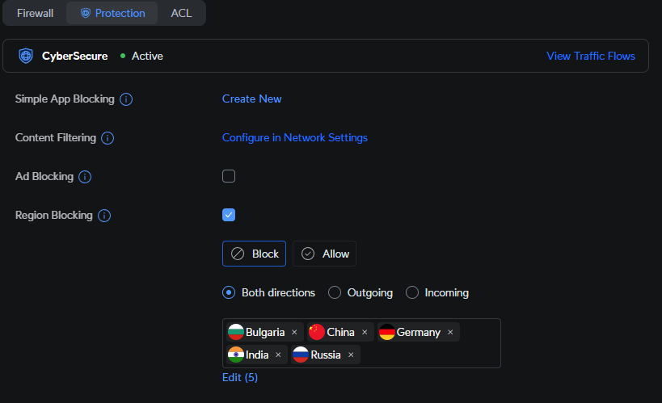Remove Bulgaria from blocked regions
Viewport: 662px width, 403px height.
coord(294,332)
